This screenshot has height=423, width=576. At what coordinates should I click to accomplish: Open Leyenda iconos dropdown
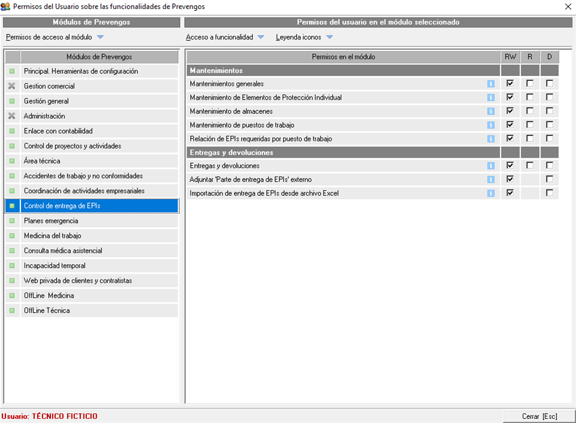tap(329, 37)
